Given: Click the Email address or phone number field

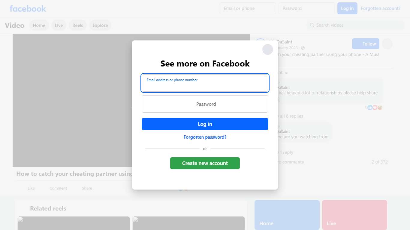Looking at the screenshot, I should (x=205, y=83).
